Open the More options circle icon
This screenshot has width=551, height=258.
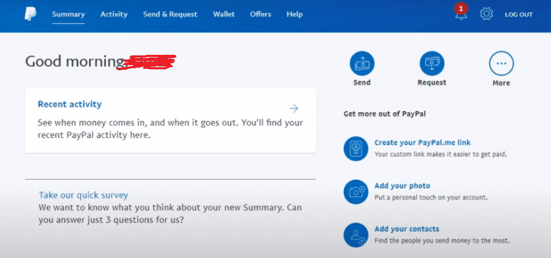click(x=501, y=63)
